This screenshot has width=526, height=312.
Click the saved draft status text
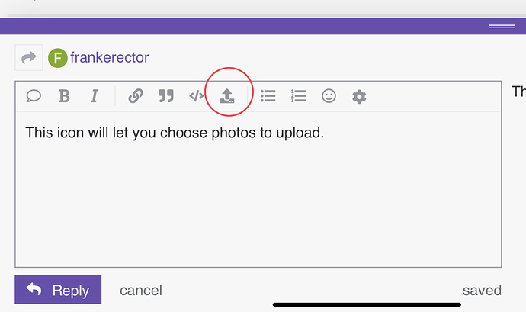click(482, 290)
